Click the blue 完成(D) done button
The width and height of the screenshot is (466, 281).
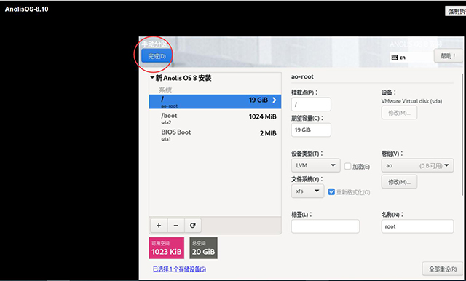tap(157, 56)
